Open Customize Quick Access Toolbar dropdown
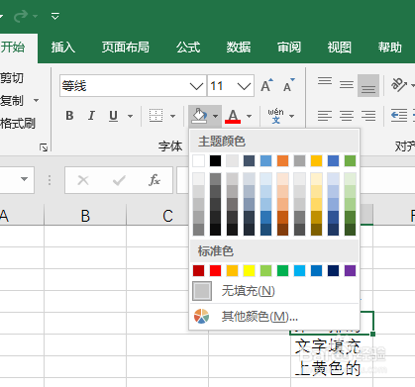This screenshot has width=415, height=387. coord(55,16)
